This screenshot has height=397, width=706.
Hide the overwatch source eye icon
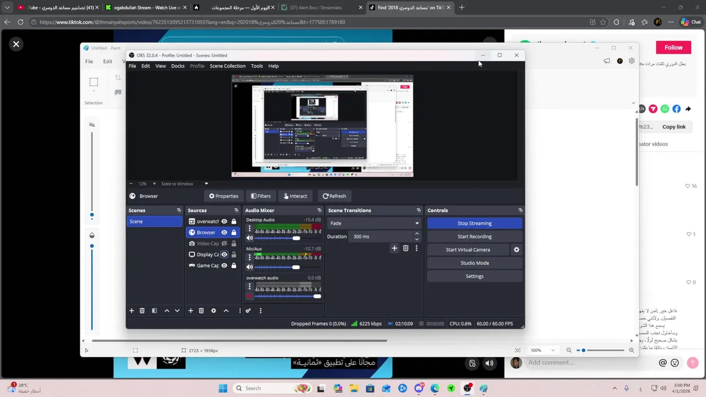point(224,221)
